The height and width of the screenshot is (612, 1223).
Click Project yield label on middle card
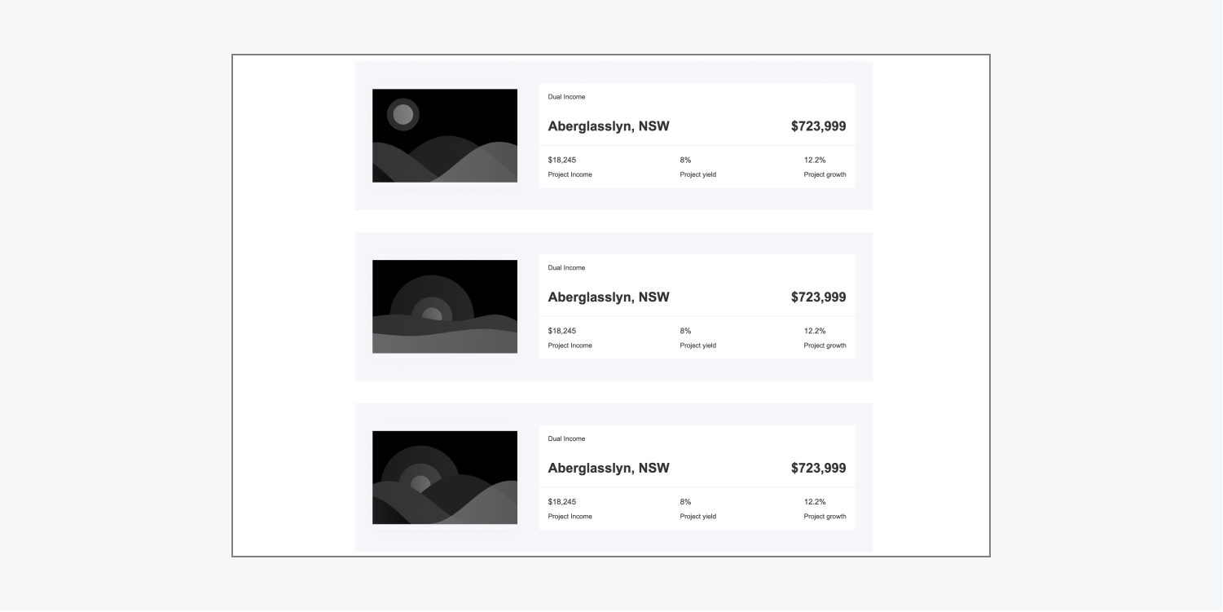(x=698, y=345)
